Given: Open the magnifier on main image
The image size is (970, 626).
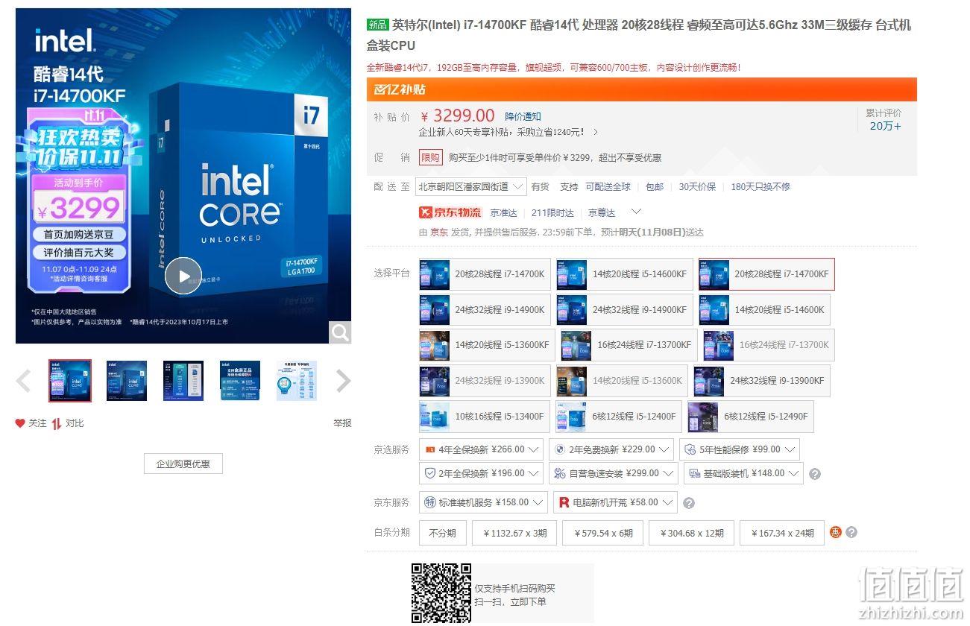Looking at the screenshot, I should point(340,332).
